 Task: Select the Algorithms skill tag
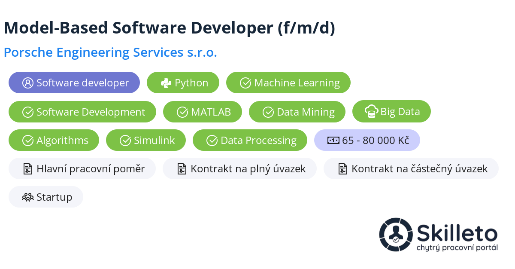point(54,140)
